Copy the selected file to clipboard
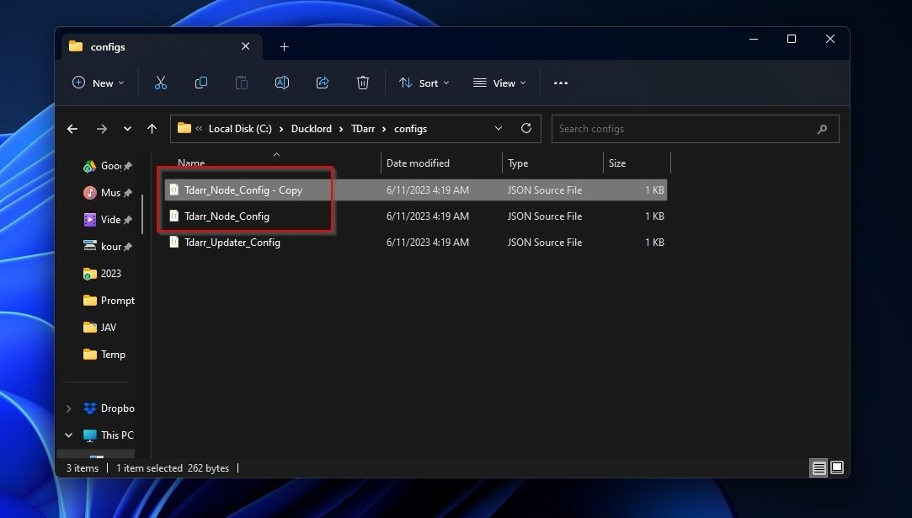 (201, 83)
